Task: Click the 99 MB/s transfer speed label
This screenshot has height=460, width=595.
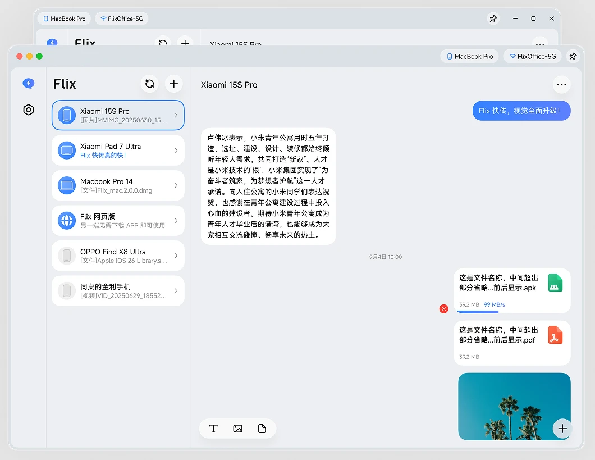Action: pos(494,304)
